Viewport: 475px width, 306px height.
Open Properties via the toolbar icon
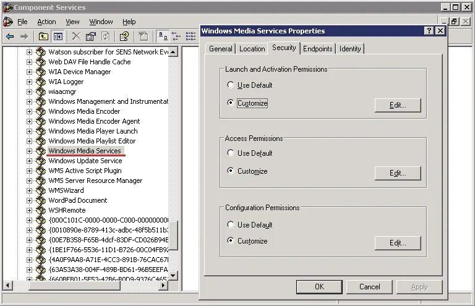point(90,36)
